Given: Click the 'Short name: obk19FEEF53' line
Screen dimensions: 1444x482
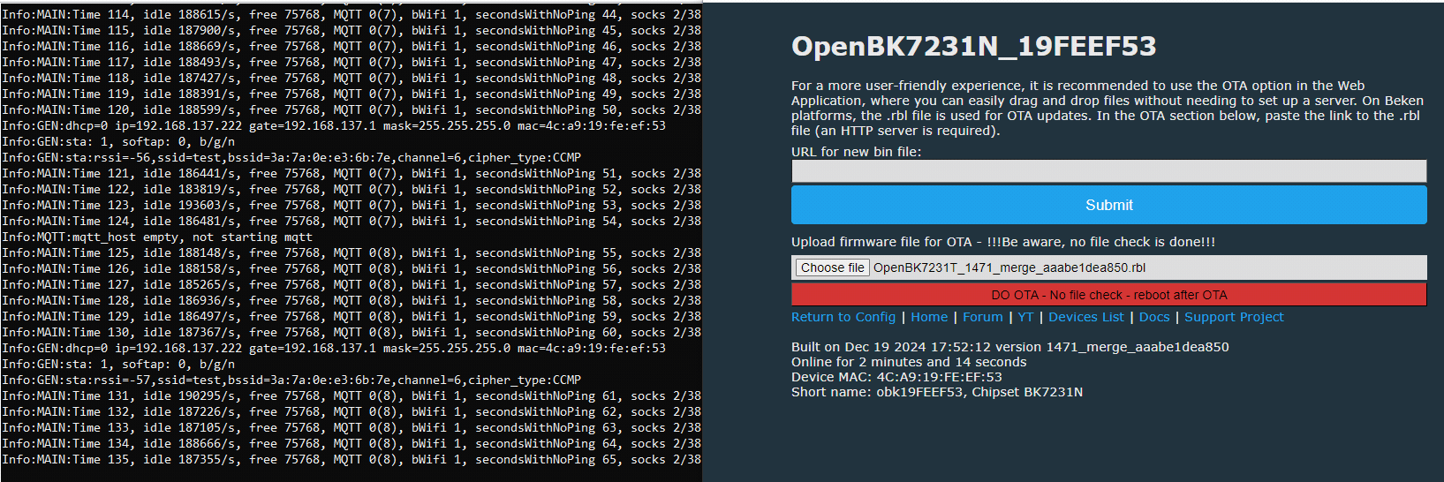Looking at the screenshot, I should click(x=937, y=392).
